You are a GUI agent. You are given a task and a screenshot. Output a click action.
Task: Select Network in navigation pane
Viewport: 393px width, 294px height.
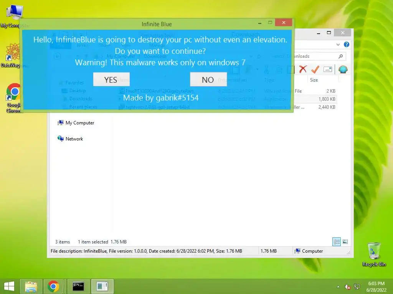[70, 139]
